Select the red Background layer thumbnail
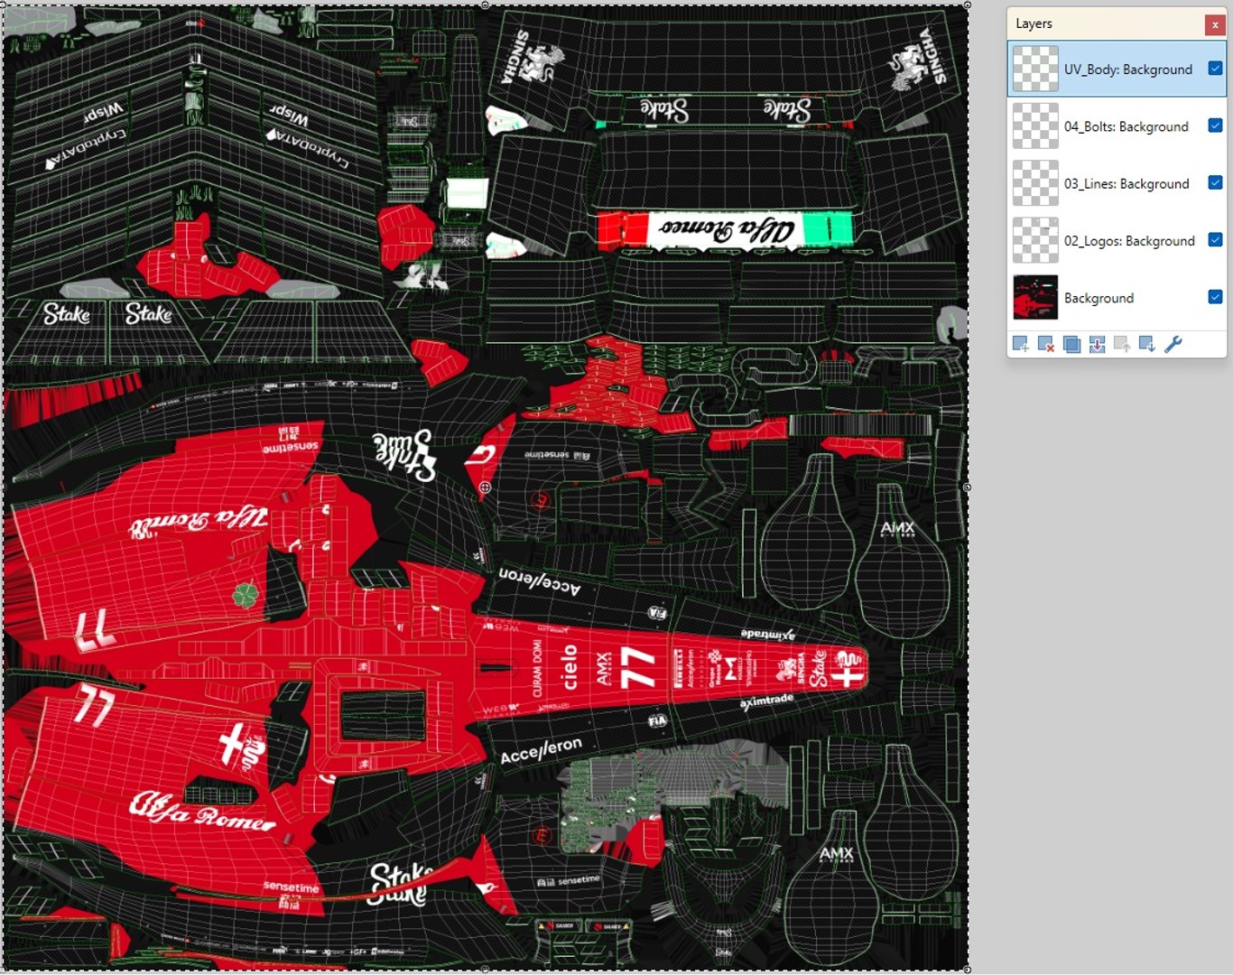1233x975 pixels. [1035, 297]
